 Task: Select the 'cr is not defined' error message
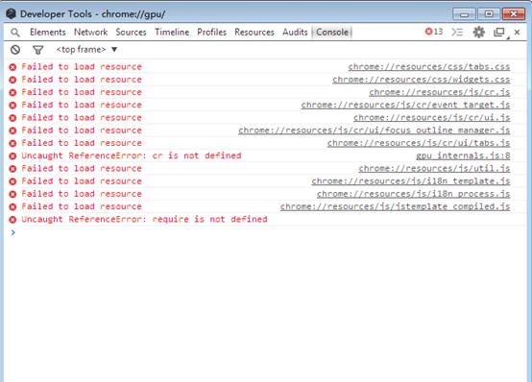click(132, 156)
